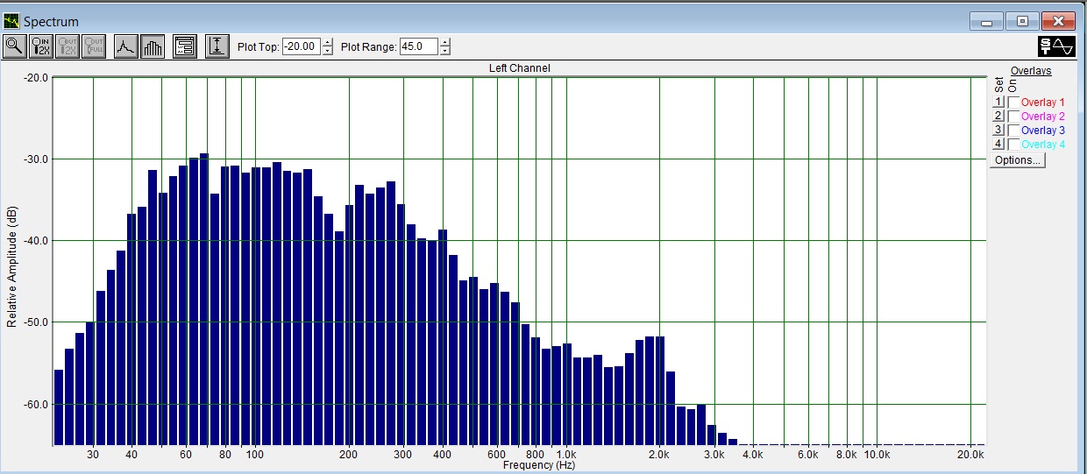
Task: Click the blue Overlay 3 label
Action: click(1042, 131)
